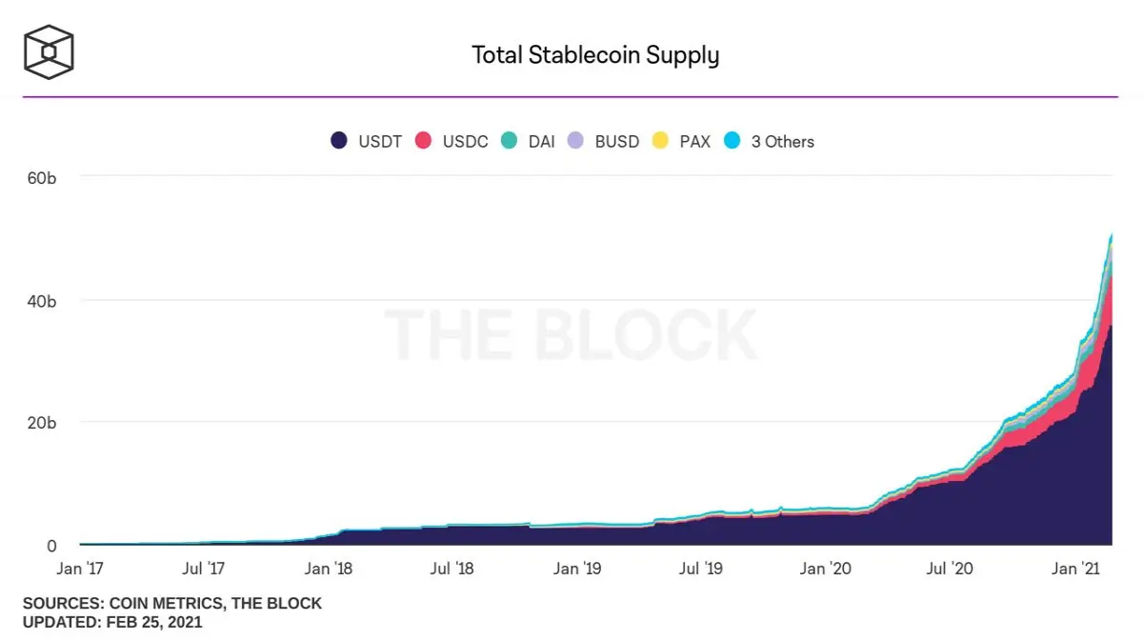Image resolution: width=1143 pixels, height=640 pixels.
Task: Click the PAX legend label
Action: 694,141
